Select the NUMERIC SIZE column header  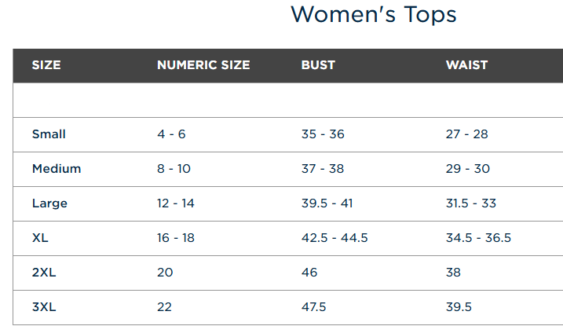(203, 65)
